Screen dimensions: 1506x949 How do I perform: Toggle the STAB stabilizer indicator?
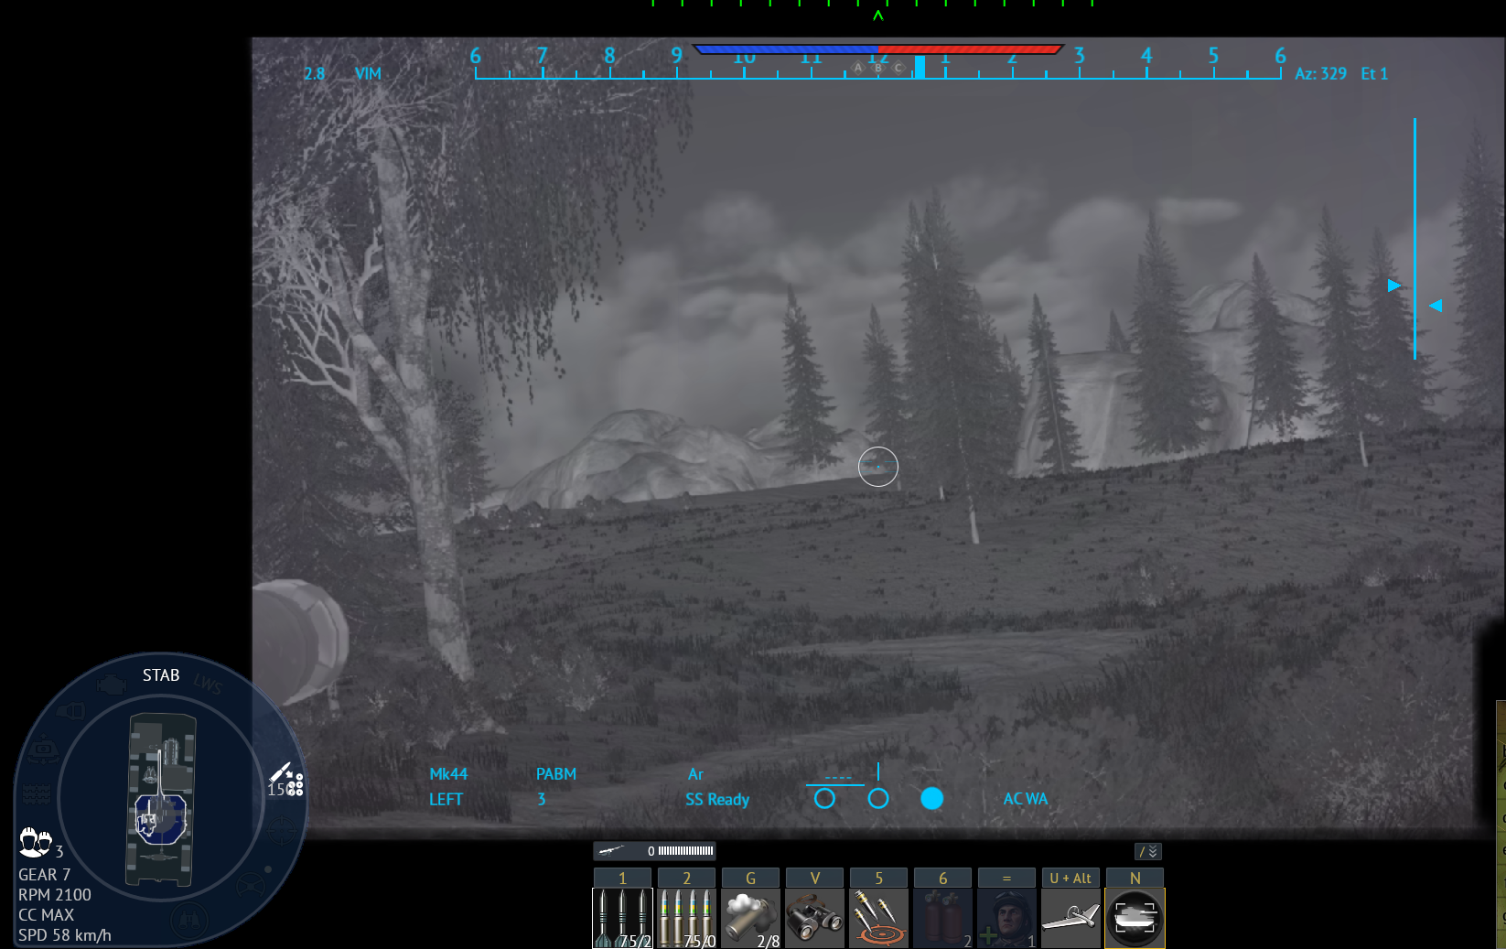[161, 675]
